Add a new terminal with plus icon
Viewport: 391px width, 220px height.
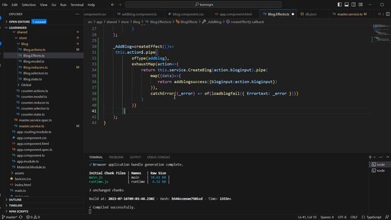point(370,157)
